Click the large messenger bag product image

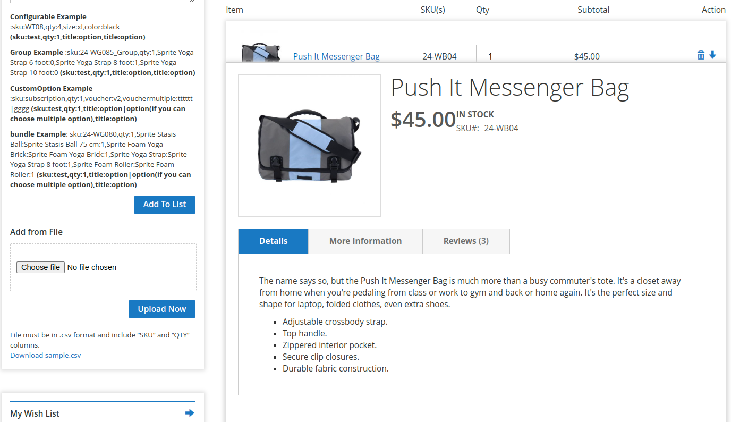(x=309, y=146)
